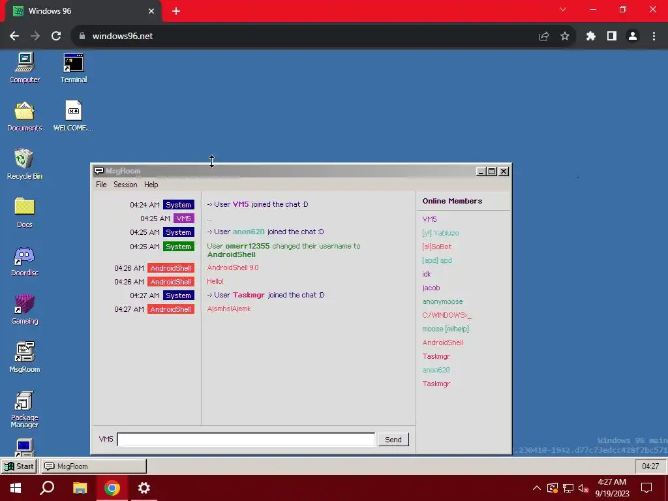This screenshot has height=501, width=668.
Task: Toggle the Chrome side panel
Action: (x=612, y=37)
